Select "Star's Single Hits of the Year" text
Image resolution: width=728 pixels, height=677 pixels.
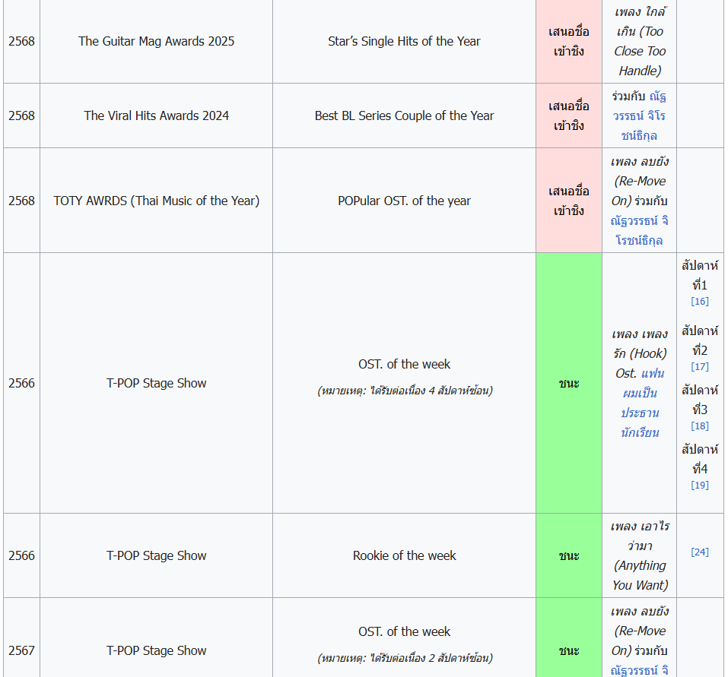pos(404,41)
